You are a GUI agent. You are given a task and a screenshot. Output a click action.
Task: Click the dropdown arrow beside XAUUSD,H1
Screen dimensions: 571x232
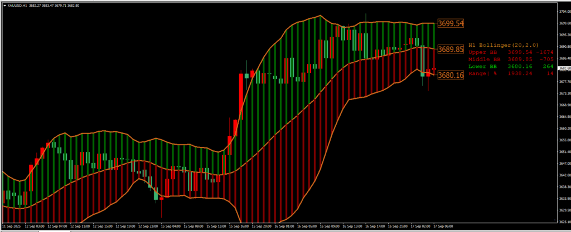(3, 5)
